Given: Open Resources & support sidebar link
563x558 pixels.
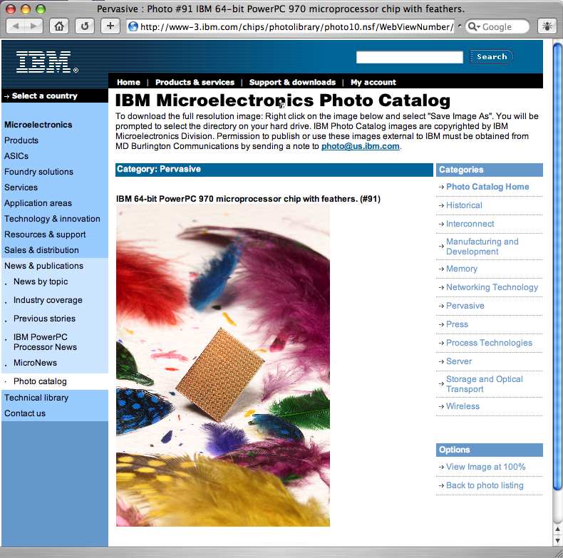Looking at the screenshot, I should click(45, 234).
